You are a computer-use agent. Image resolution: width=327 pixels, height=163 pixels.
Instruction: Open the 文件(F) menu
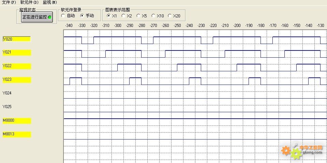point(9,2)
